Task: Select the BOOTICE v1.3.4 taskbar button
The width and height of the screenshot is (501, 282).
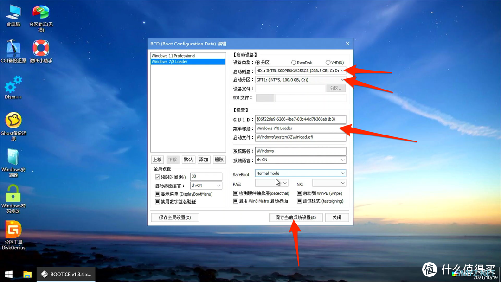Action: coord(66,274)
